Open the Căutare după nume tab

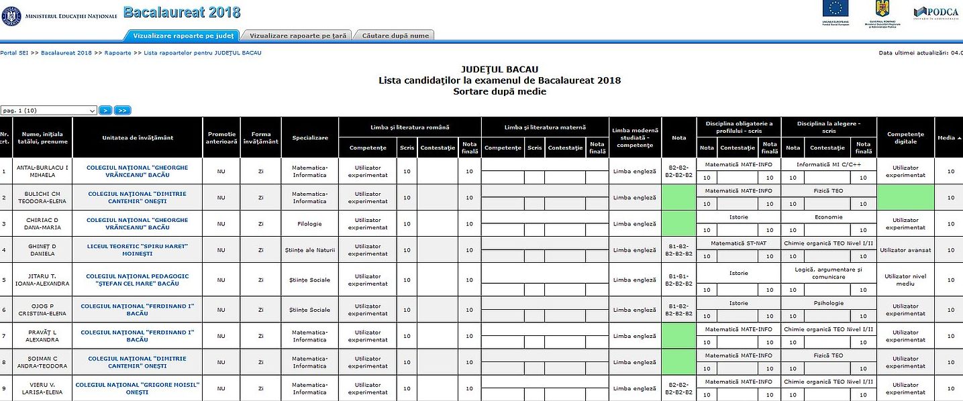[395, 36]
